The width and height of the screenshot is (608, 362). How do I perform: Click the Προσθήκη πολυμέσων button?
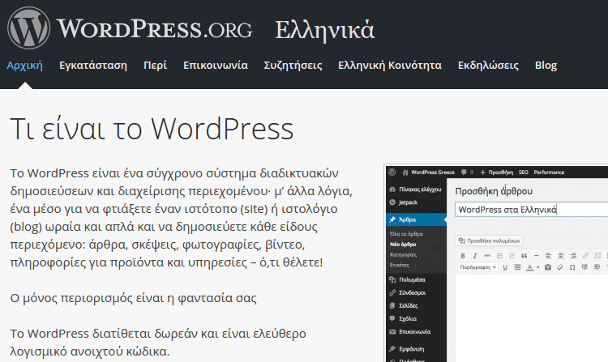point(489,241)
